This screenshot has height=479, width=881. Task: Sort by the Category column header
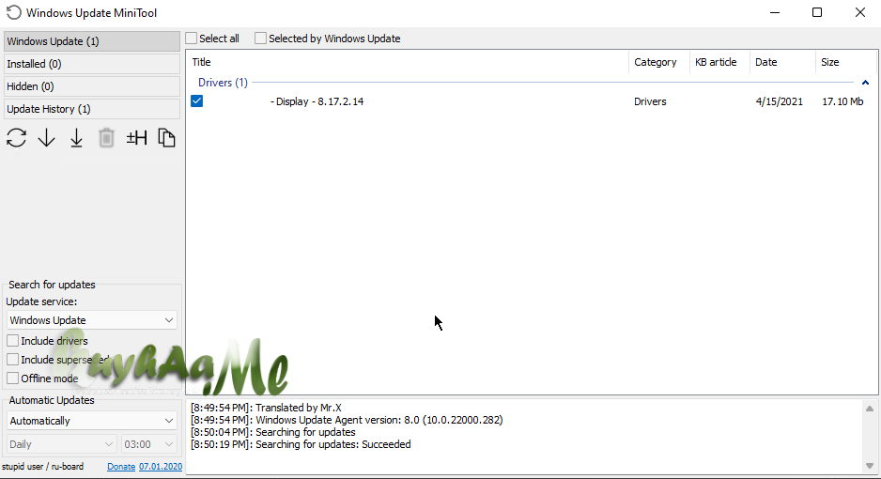pyautogui.click(x=659, y=62)
